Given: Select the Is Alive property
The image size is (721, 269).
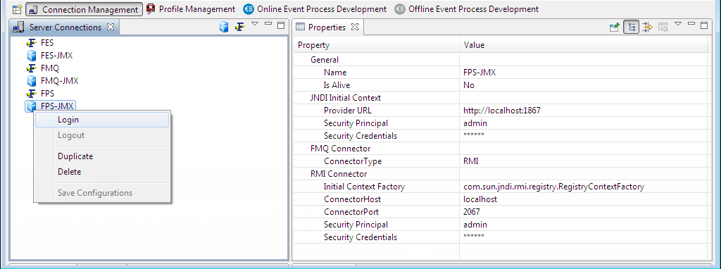Looking at the screenshot, I should pyautogui.click(x=337, y=85).
